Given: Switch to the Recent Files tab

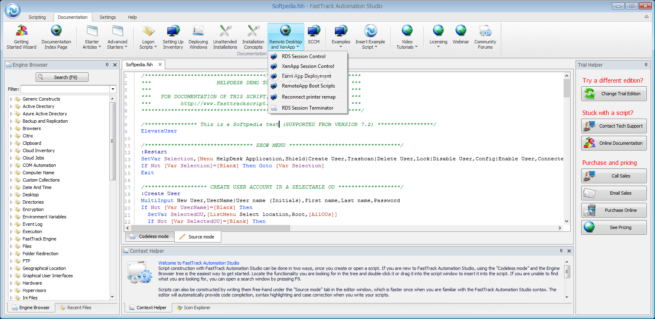Looking at the screenshot, I should pyautogui.click(x=75, y=308).
